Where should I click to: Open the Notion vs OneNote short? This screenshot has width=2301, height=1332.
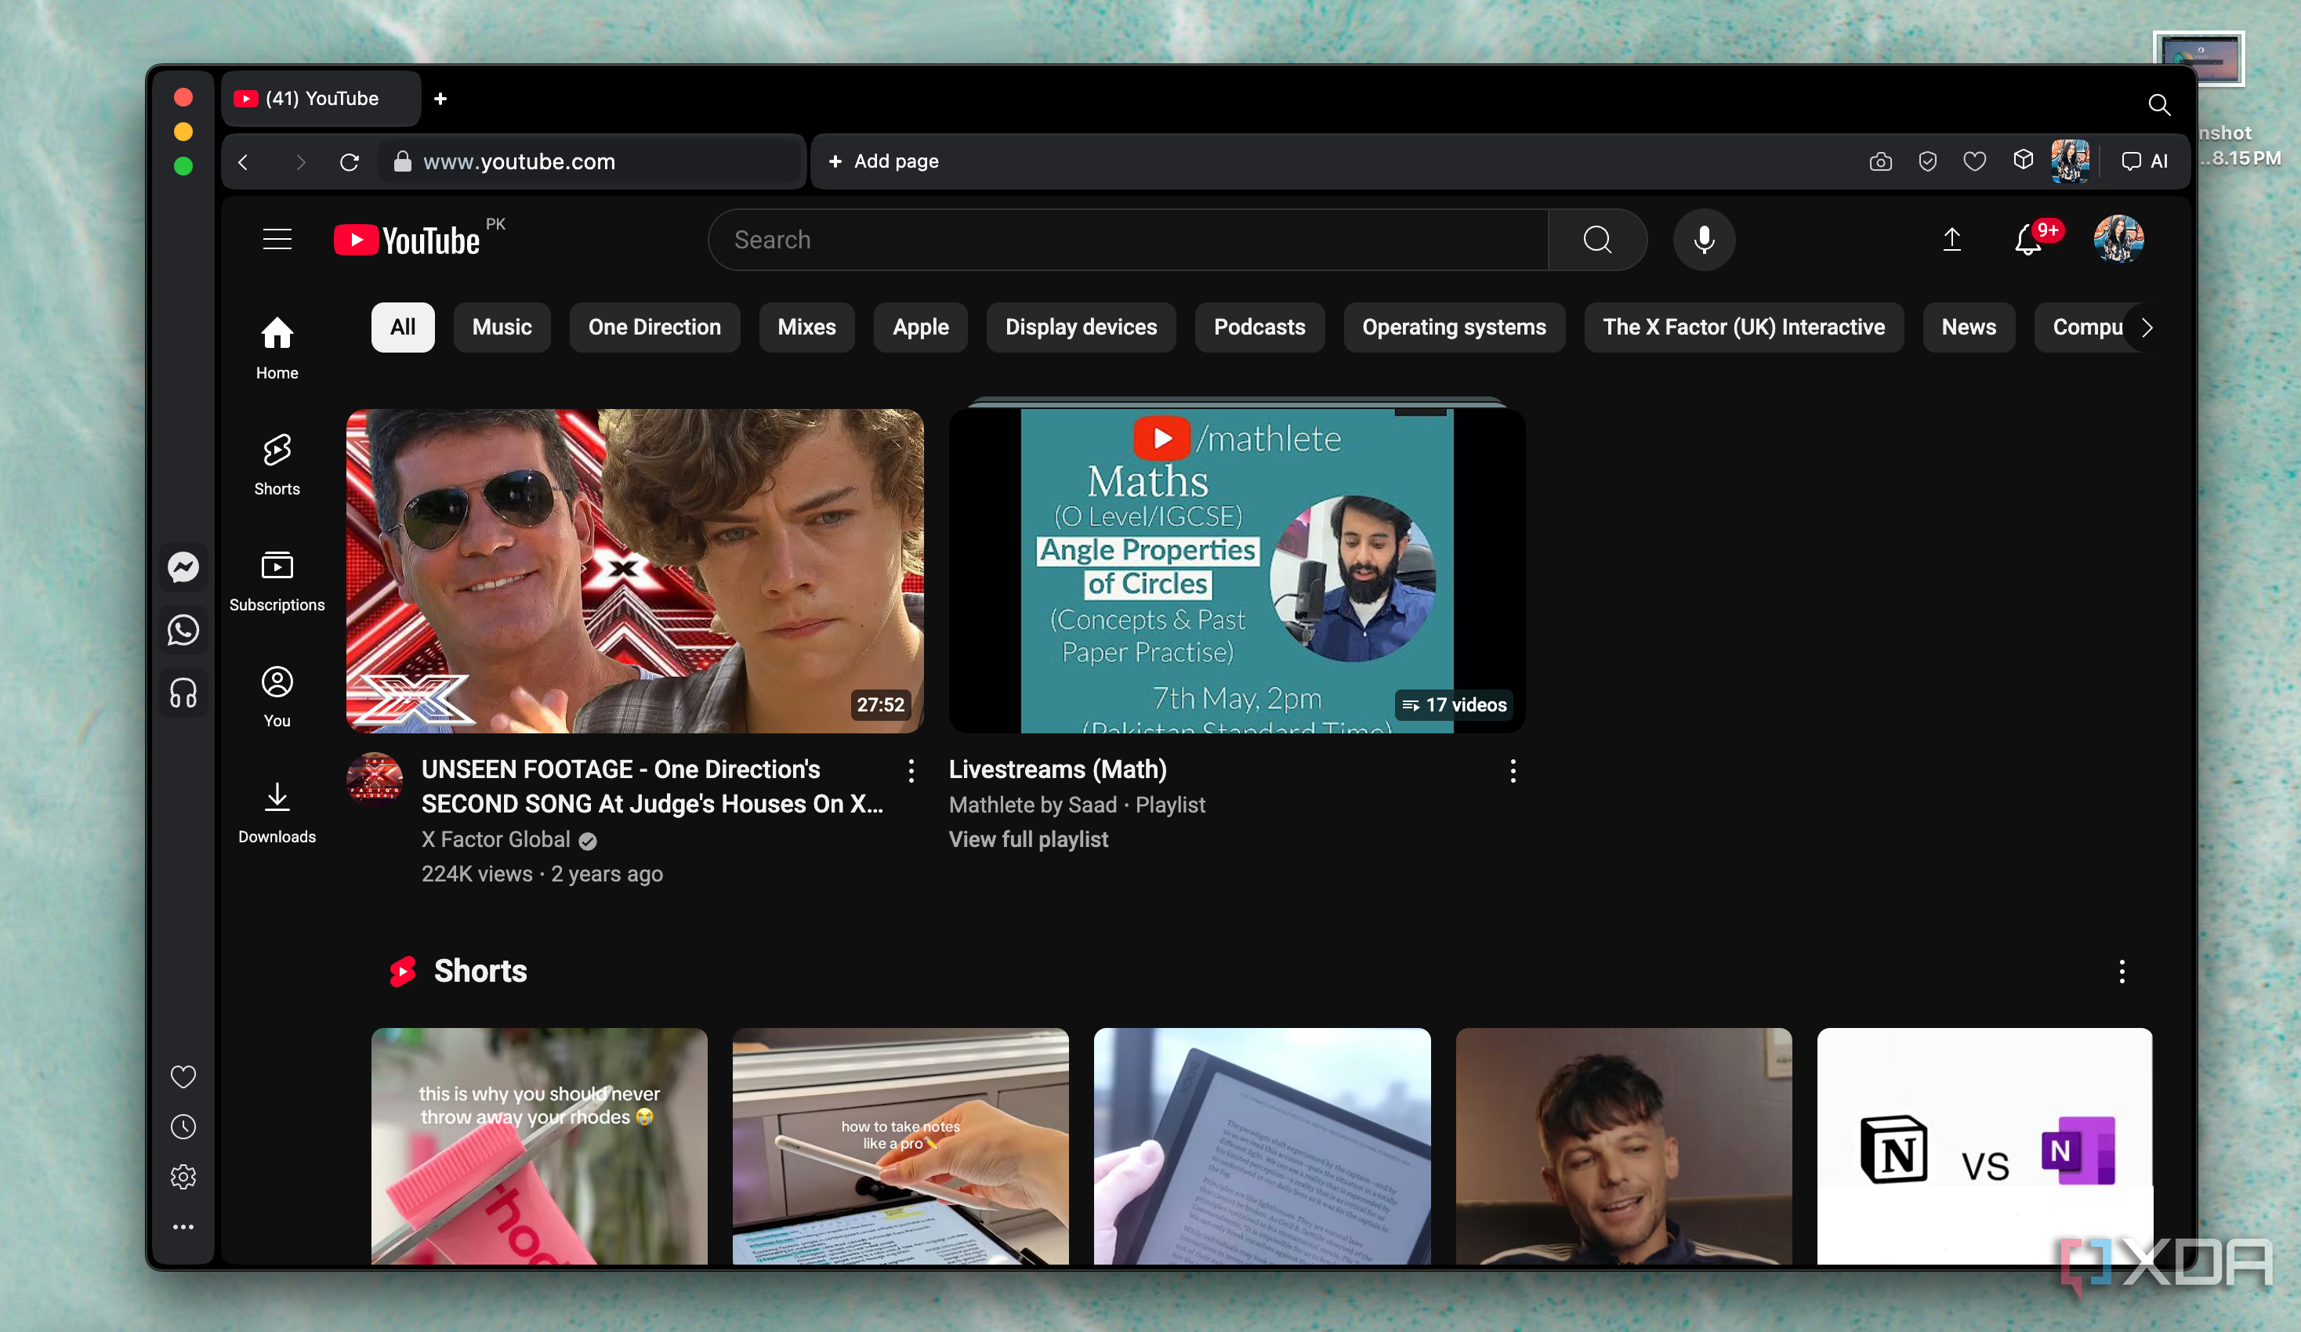point(1984,1146)
